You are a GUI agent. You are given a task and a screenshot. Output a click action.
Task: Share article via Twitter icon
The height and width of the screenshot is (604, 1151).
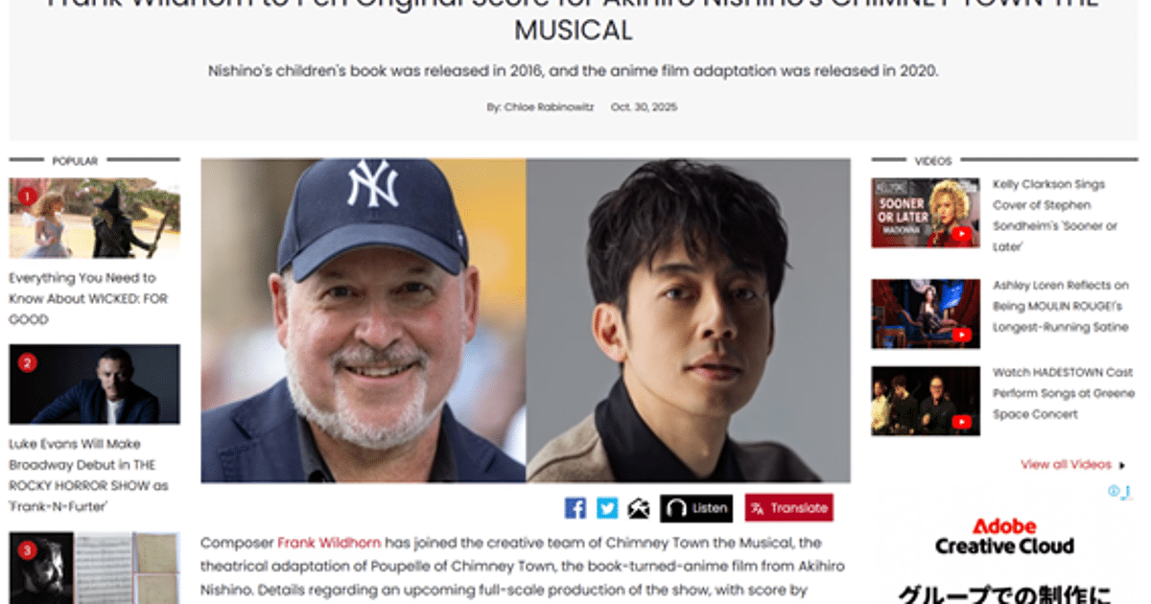point(607,508)
